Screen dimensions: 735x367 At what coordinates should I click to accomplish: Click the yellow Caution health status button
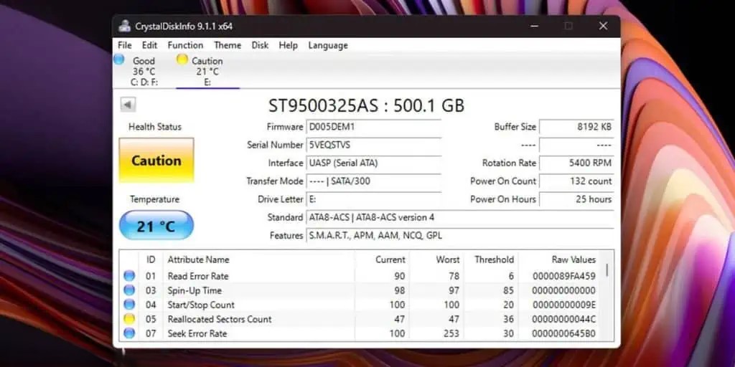click(156, 160)
